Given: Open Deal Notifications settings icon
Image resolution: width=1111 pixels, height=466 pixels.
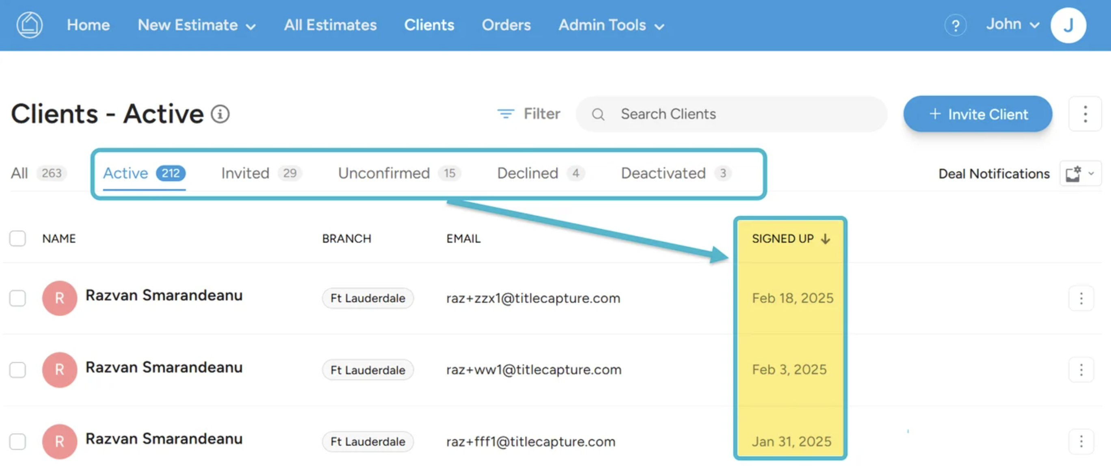Looking at the screenshot, I should 1073,174.
